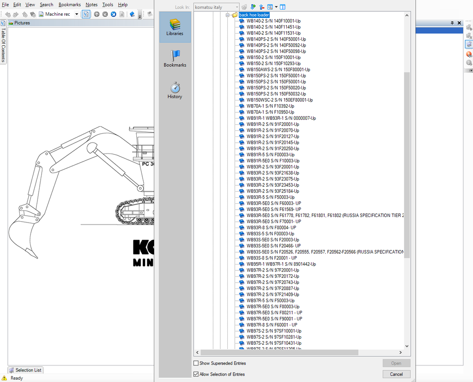Select WB93R-8 S/N F80004- UP entry
The width and height of the screenshot is (473, 382).
[271, 228]
